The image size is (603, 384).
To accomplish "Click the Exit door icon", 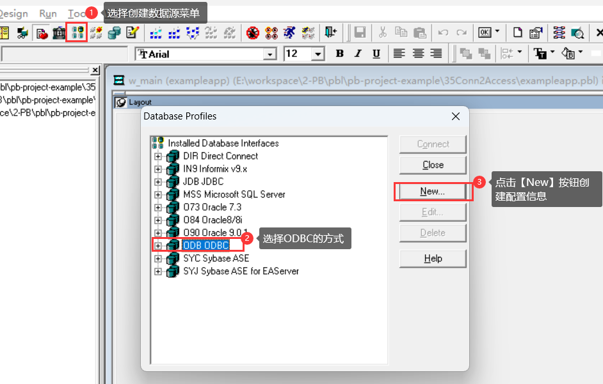I will tap(330, 33).
